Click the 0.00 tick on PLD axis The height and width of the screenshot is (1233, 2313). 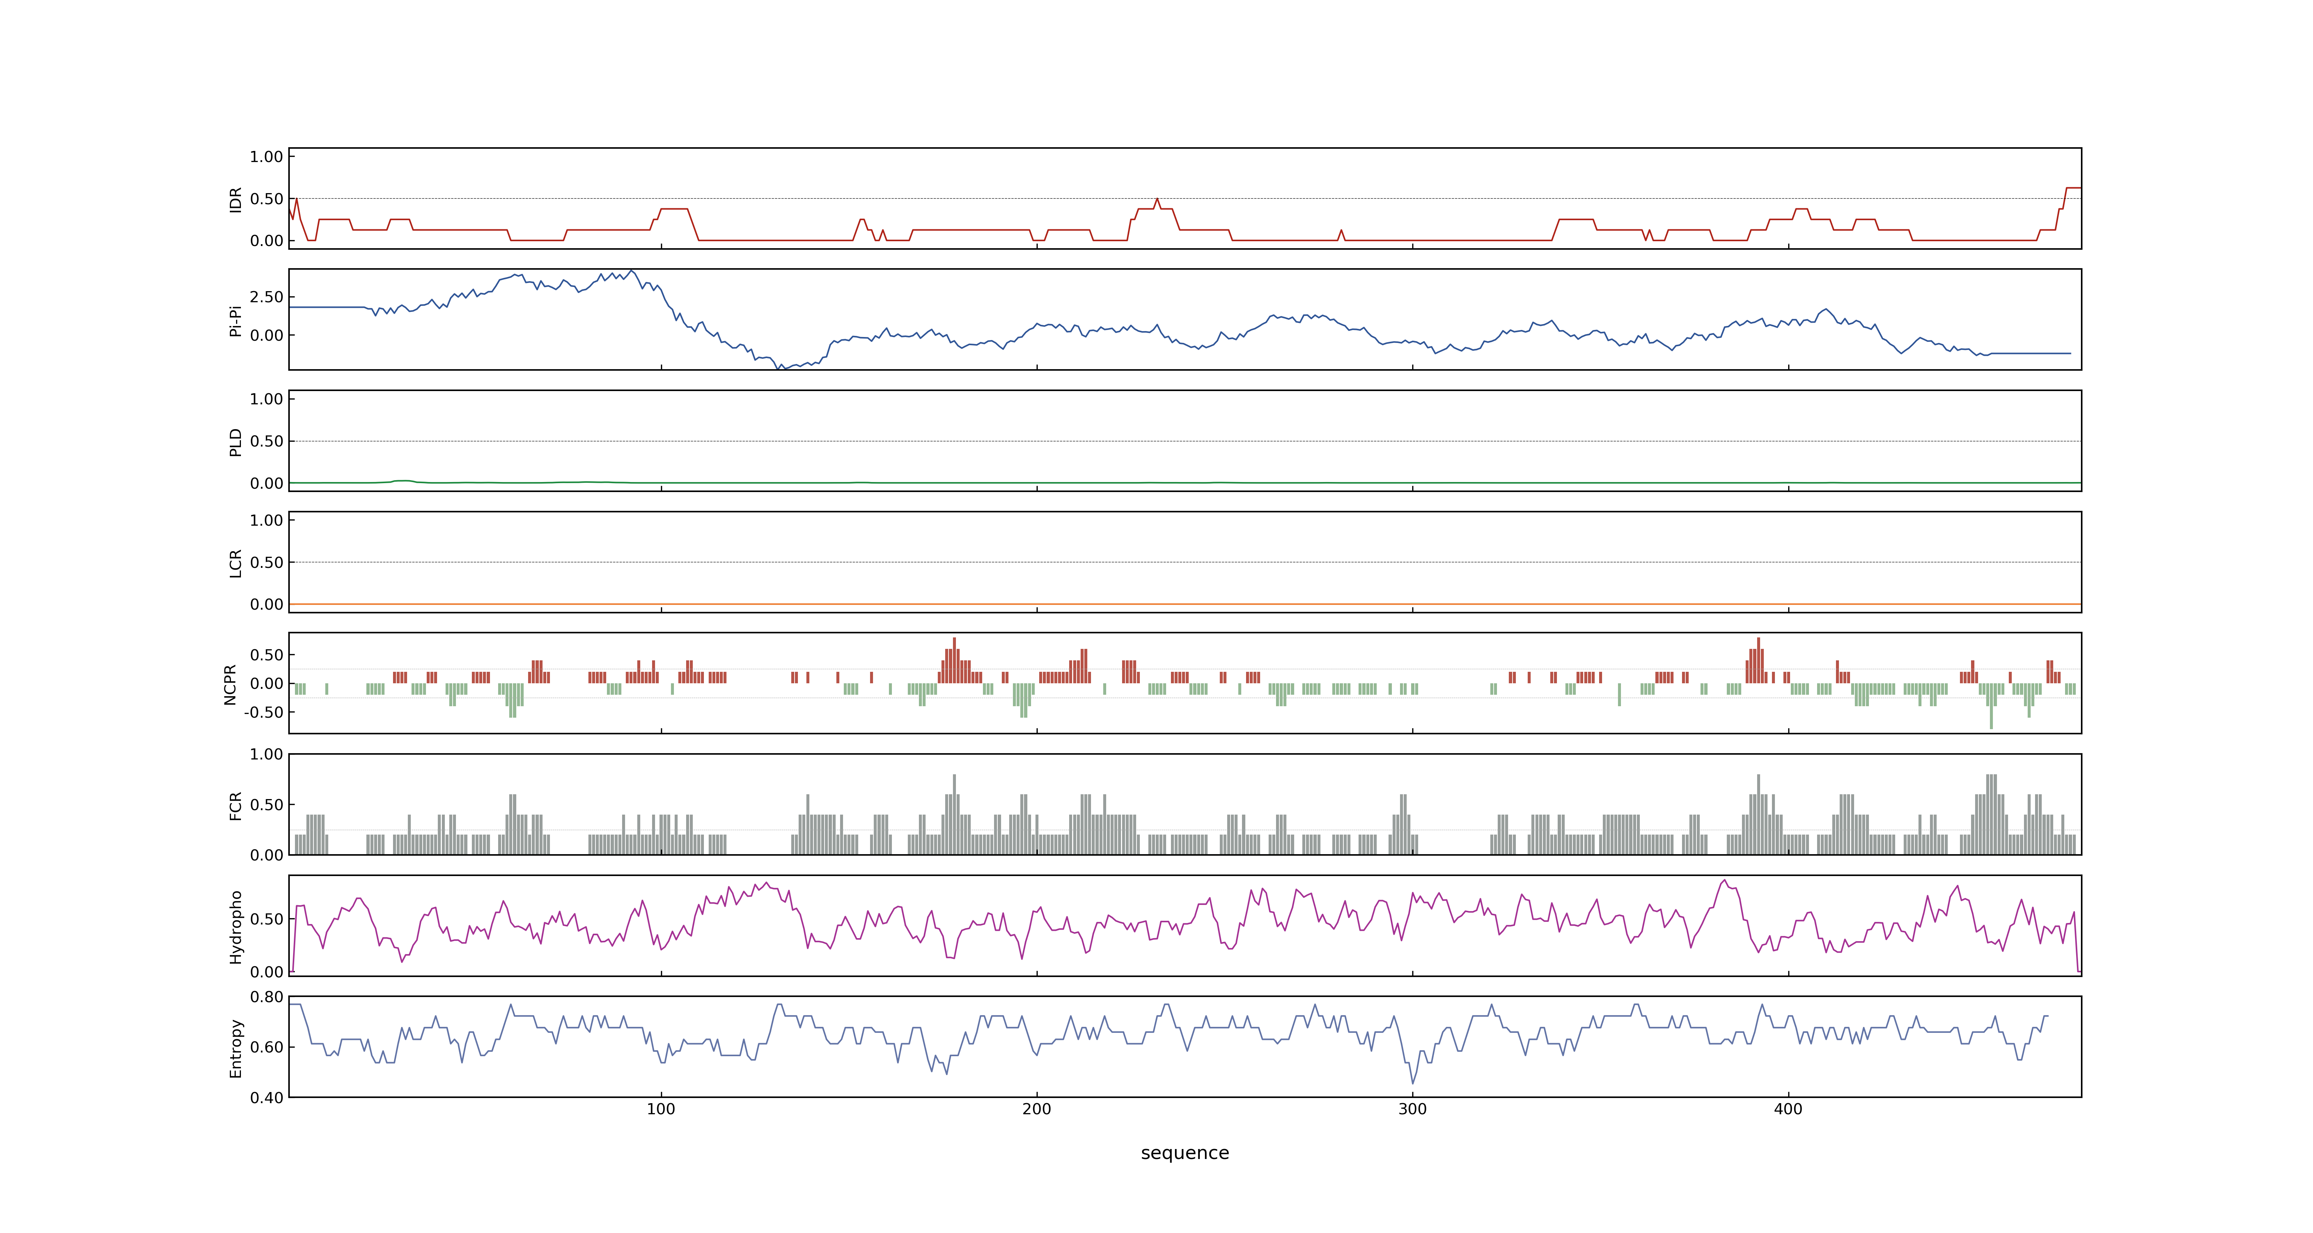267,484
